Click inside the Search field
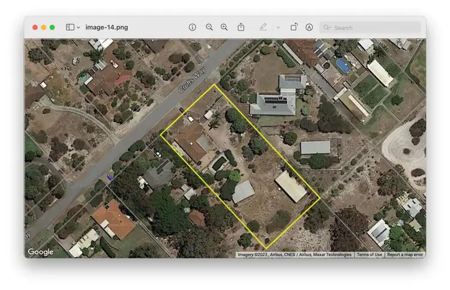The image size is (450, 290). [375, 27]
